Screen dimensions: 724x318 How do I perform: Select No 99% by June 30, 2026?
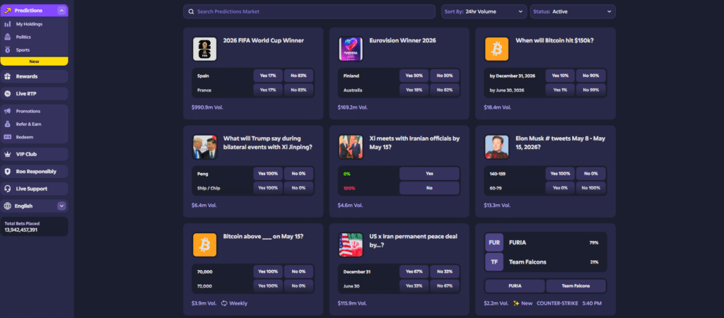coord(591,90)
